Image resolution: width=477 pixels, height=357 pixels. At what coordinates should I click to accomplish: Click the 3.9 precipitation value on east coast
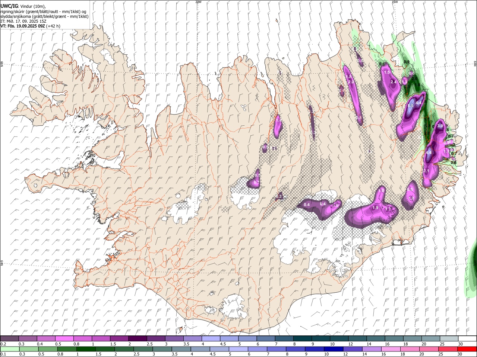click(x=440, y=126)
